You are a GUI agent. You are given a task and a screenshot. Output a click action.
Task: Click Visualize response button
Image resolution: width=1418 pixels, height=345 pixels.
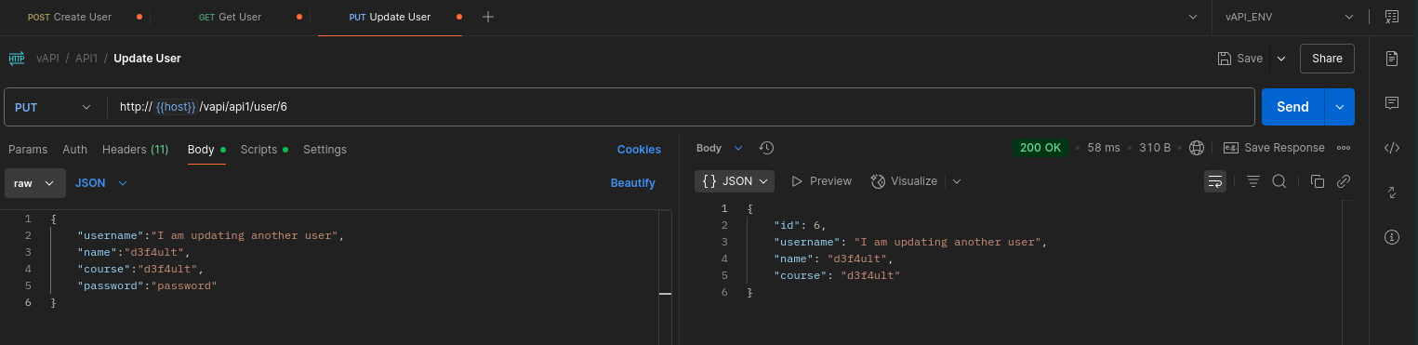pyautogui.click(x=904, y=181)
